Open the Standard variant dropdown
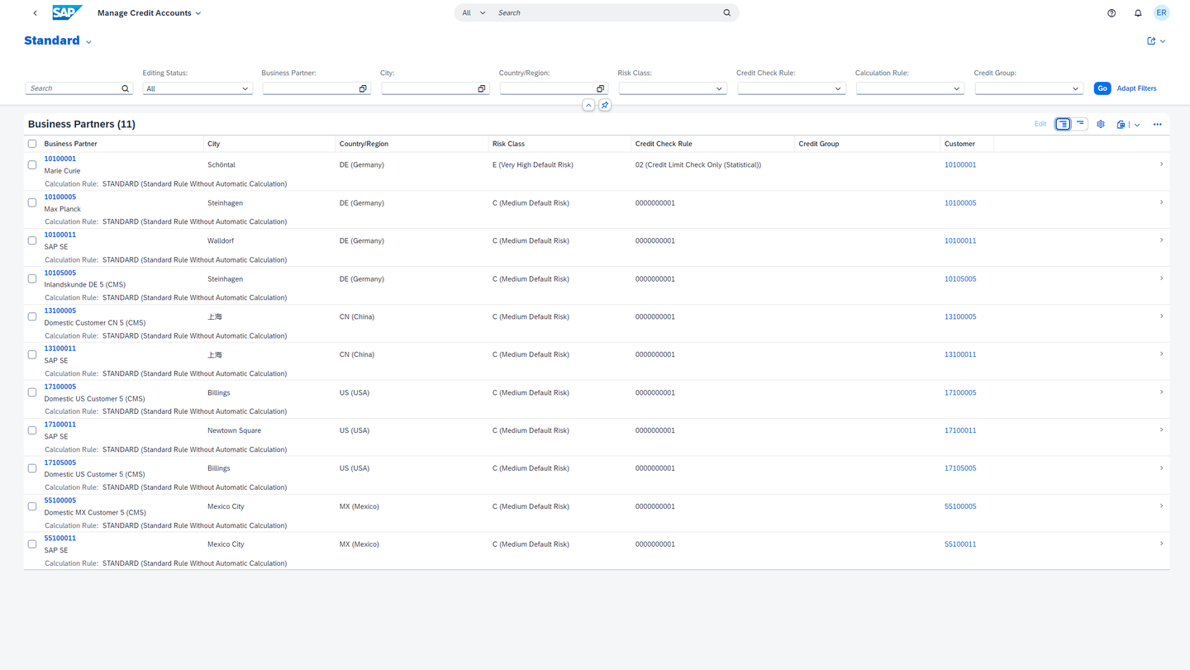The image size is (1190, 670). [x=88, y=42]
